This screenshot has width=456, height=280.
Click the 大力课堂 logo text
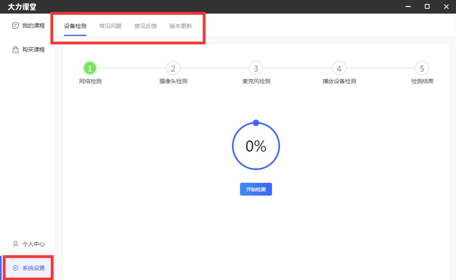click(22, 6)
